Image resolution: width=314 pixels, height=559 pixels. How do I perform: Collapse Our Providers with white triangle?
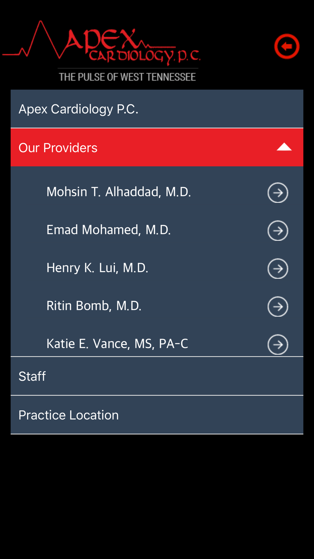(284, 147)
